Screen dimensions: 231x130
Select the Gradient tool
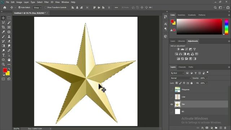3,46
